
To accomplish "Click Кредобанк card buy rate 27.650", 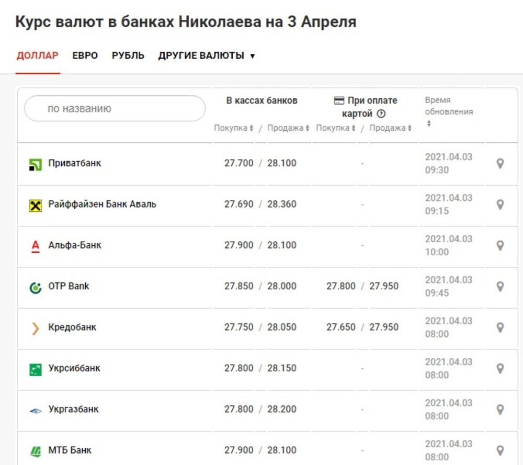I will click(x=341, y=327).
